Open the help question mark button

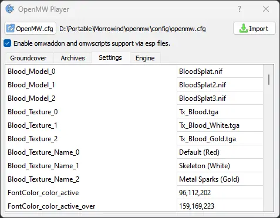239,9
